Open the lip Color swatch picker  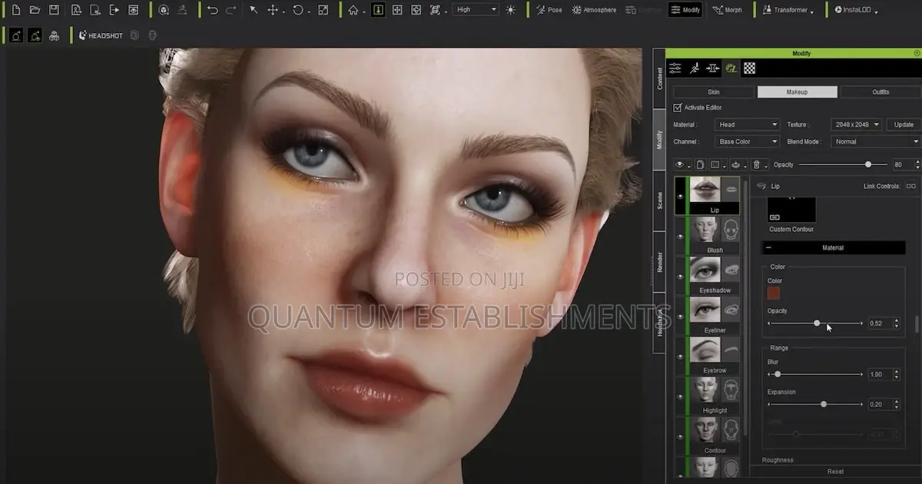click(773, 293)
